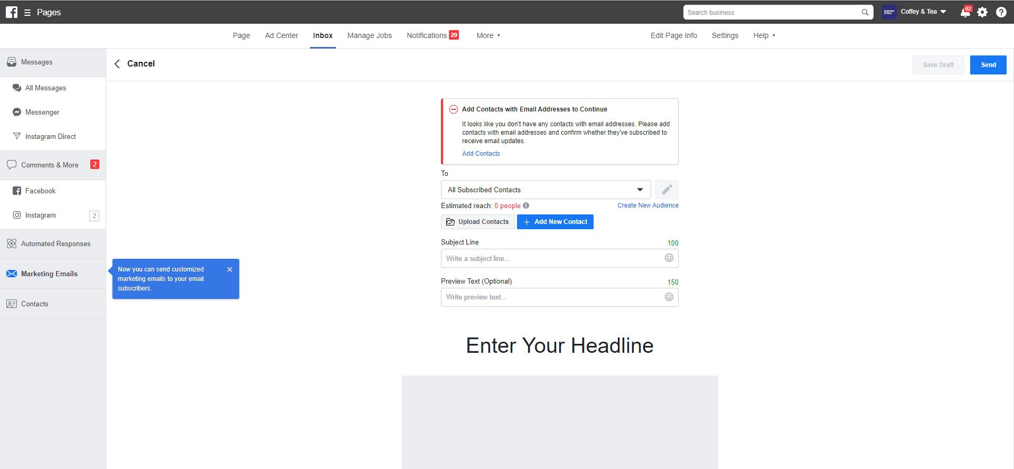Expand the More menu in the page nav
The image size is (1014, 469).
pyautogui.click(x=488, y=35)
